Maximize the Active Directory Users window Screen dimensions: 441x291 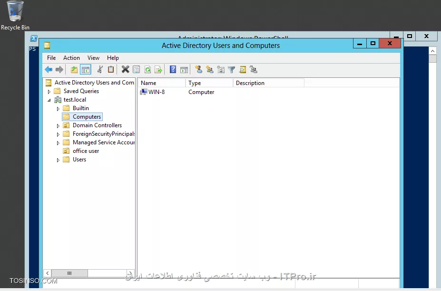point(373,44)
